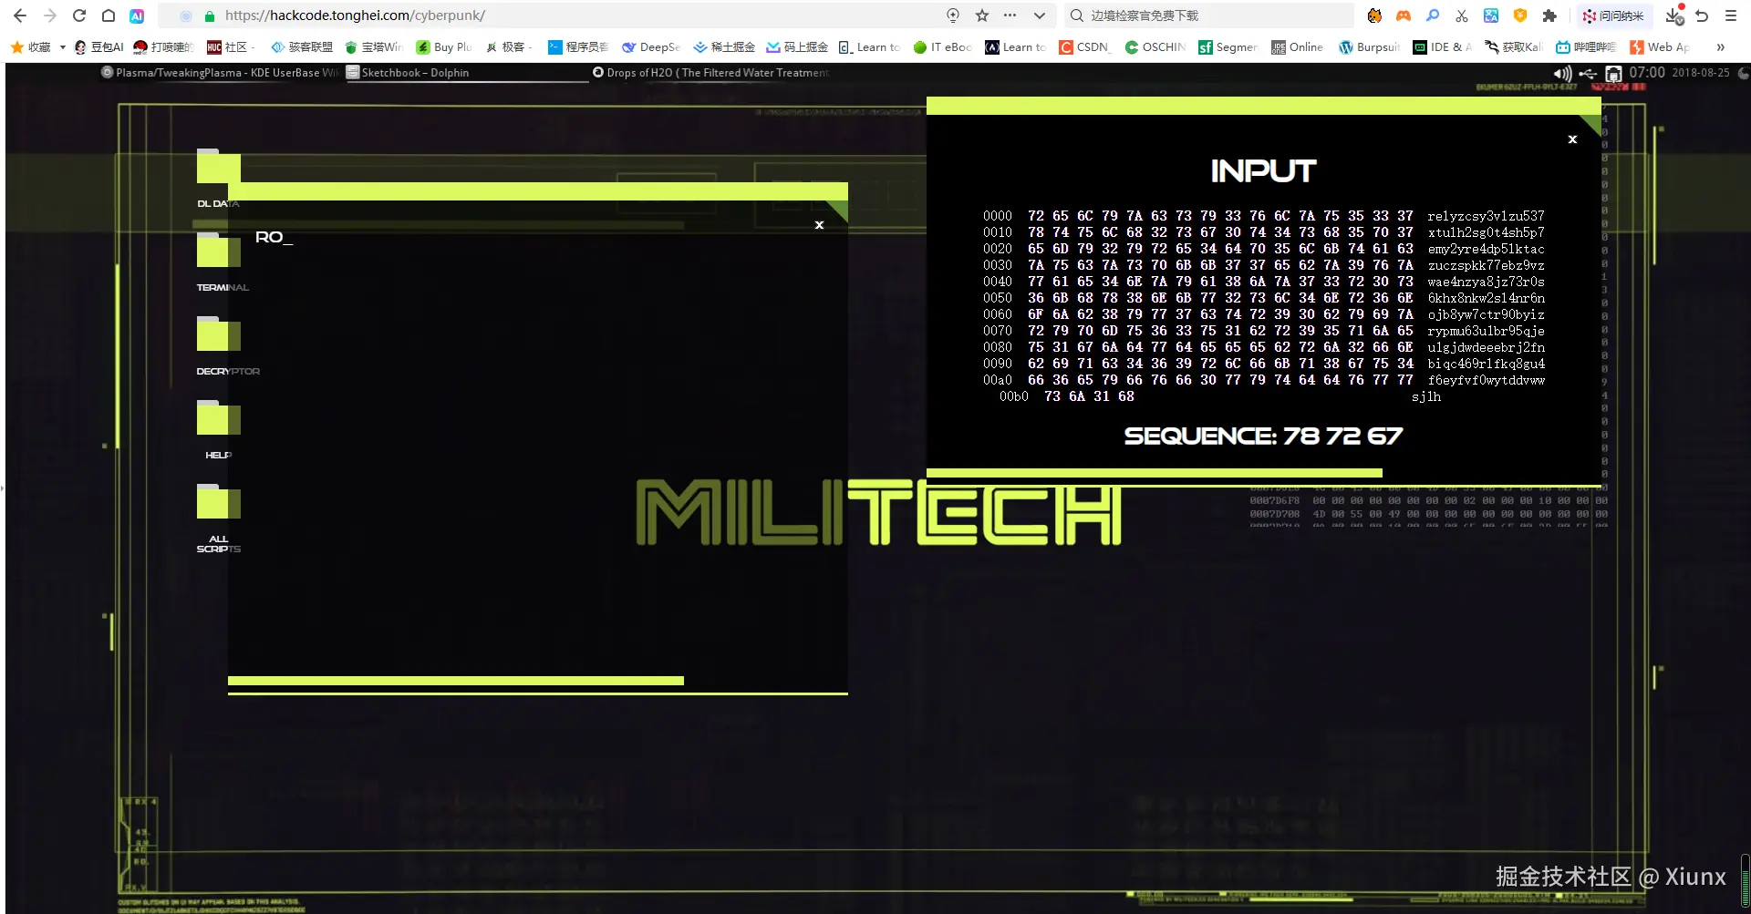Open the puzzle-piece extensions icon
This screenshot has width=1751, height=914.
coord(1549,15)
